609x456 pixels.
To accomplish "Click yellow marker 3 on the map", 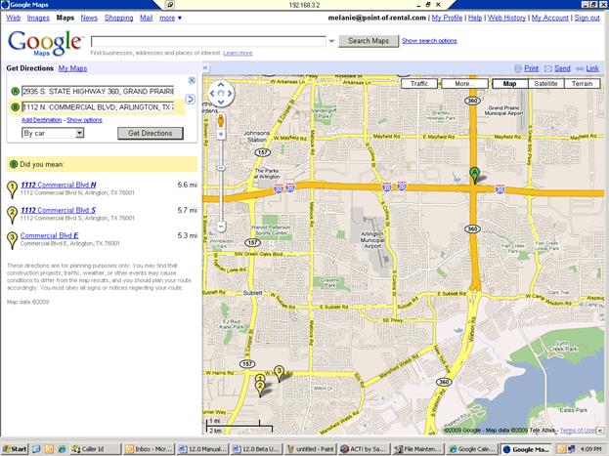I will pos(279,373).
